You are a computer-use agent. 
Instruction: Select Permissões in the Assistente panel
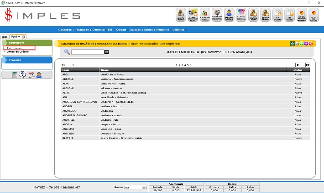(14, 48)
